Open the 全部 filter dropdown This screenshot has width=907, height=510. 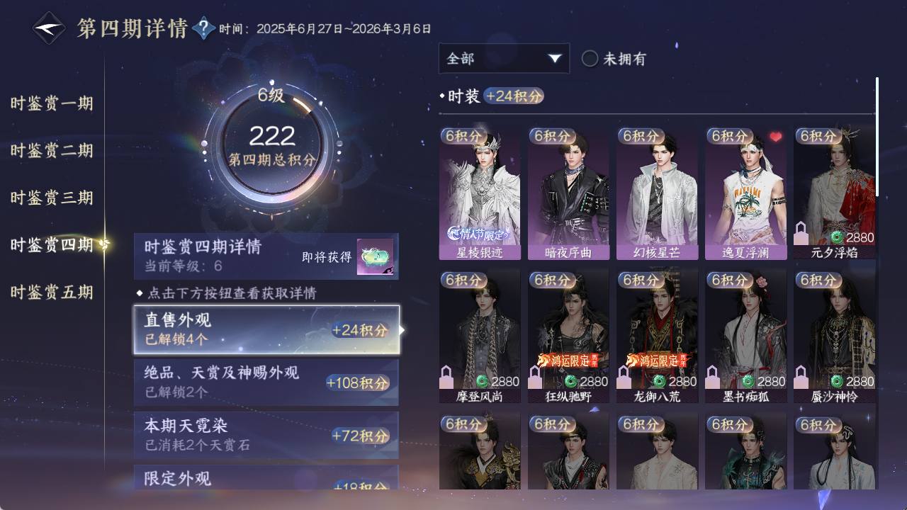point(504,58)
